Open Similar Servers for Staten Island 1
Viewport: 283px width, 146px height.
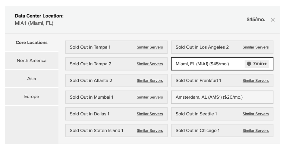click(149, 130)
